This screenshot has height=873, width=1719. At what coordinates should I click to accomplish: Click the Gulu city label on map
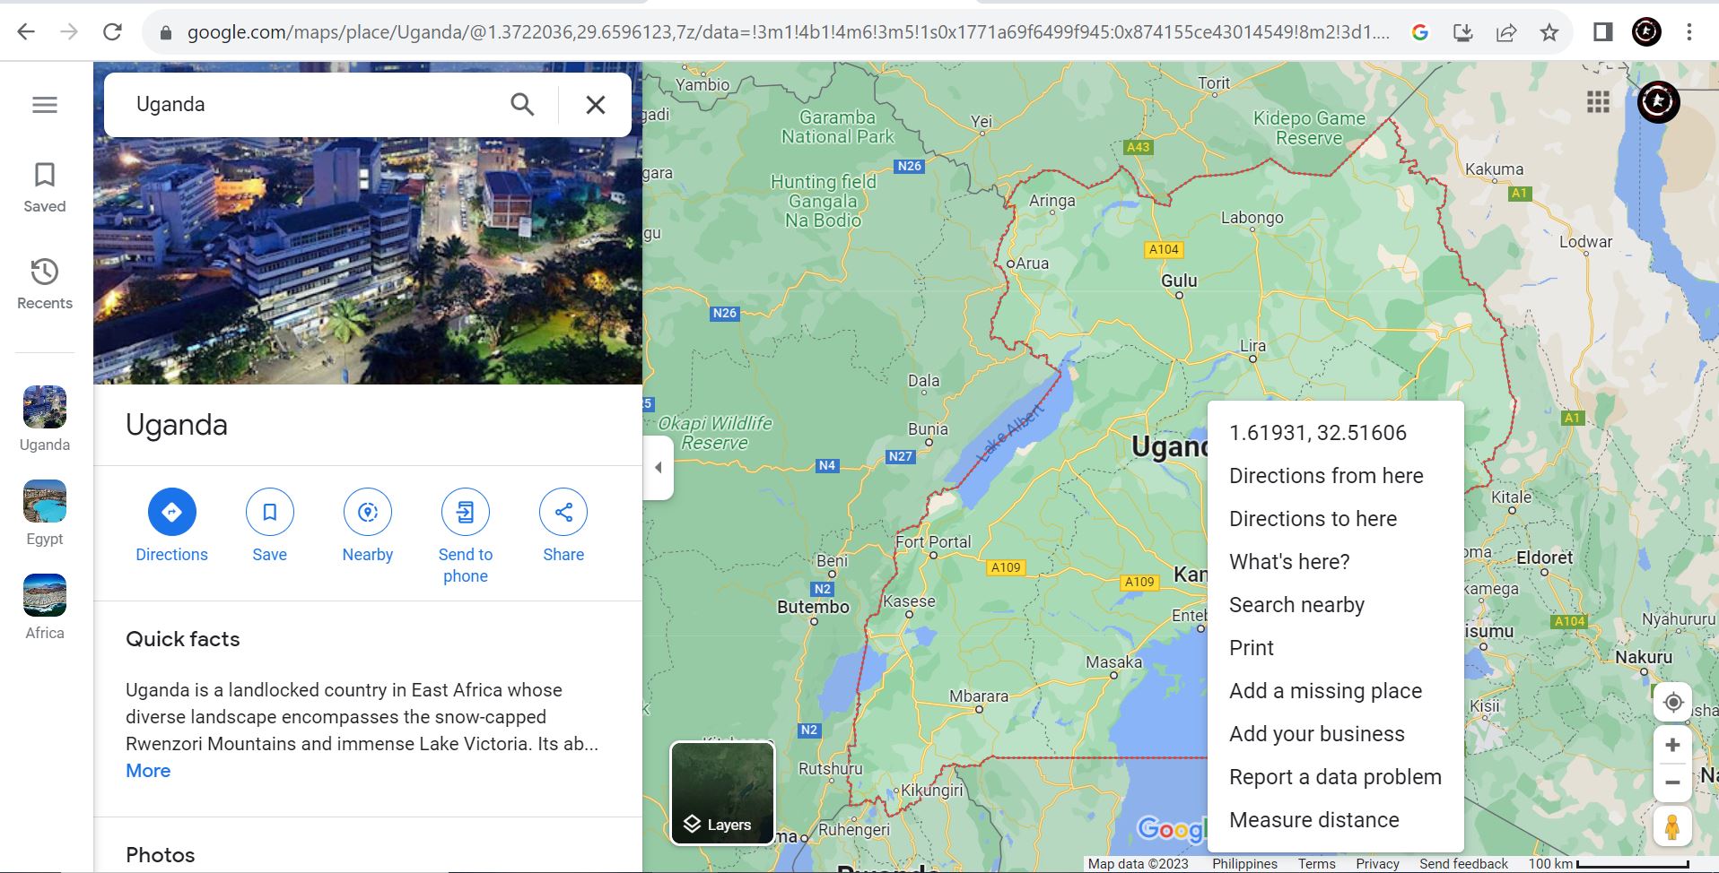1179,281
